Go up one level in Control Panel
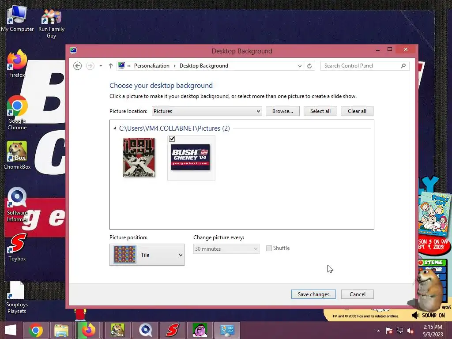 point(111,66)
